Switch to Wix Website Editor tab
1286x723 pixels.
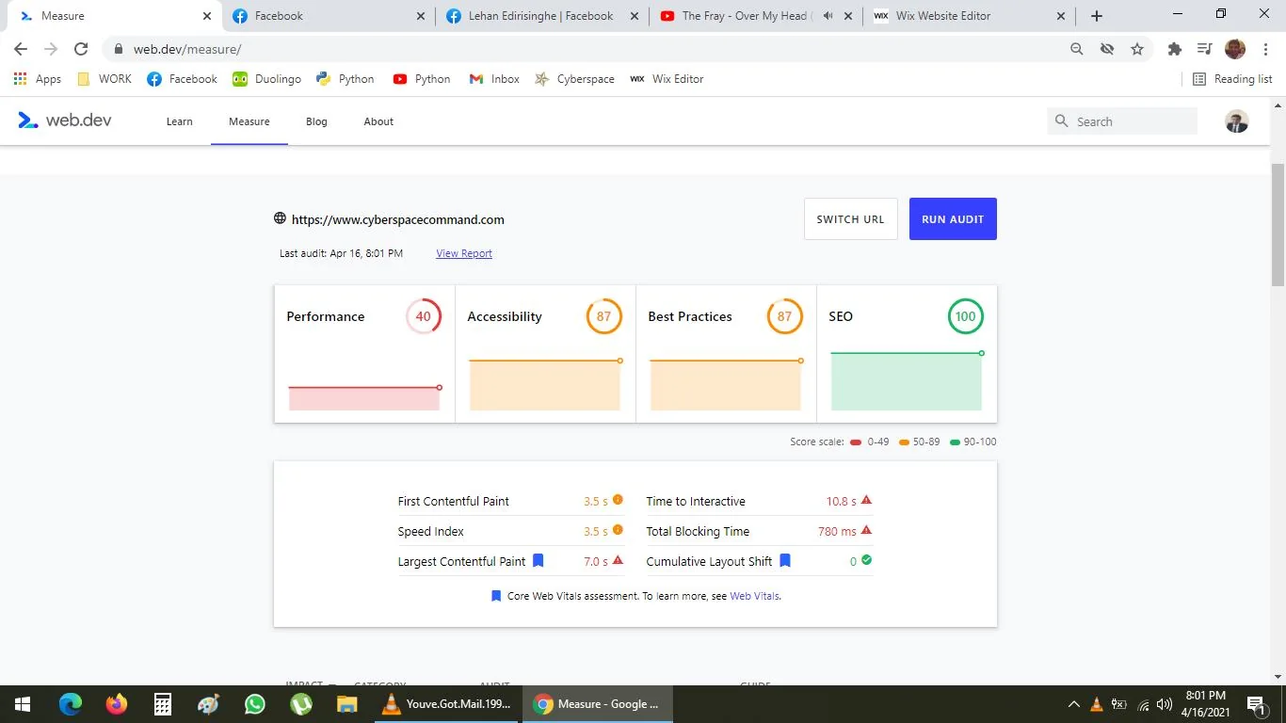click(x=970, y=16)
